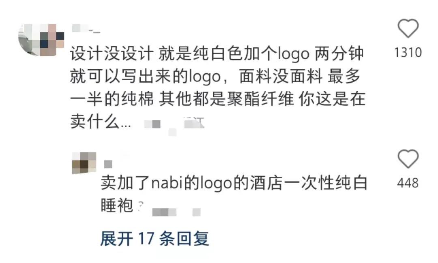Viewport: 438px width, 263px height.
Task: Expand the 17 hidden replies
Action: pyautogui.click(x=155, y=239)
